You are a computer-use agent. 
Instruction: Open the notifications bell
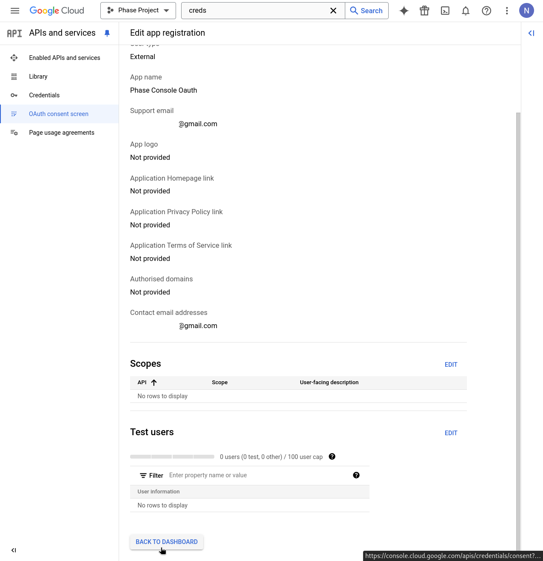[x=465, y=11]
